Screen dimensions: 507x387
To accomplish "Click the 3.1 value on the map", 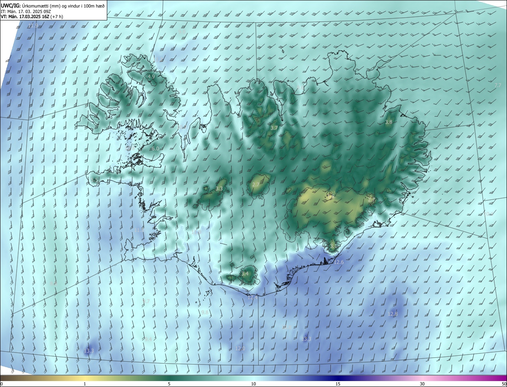I will pos(333,246).
